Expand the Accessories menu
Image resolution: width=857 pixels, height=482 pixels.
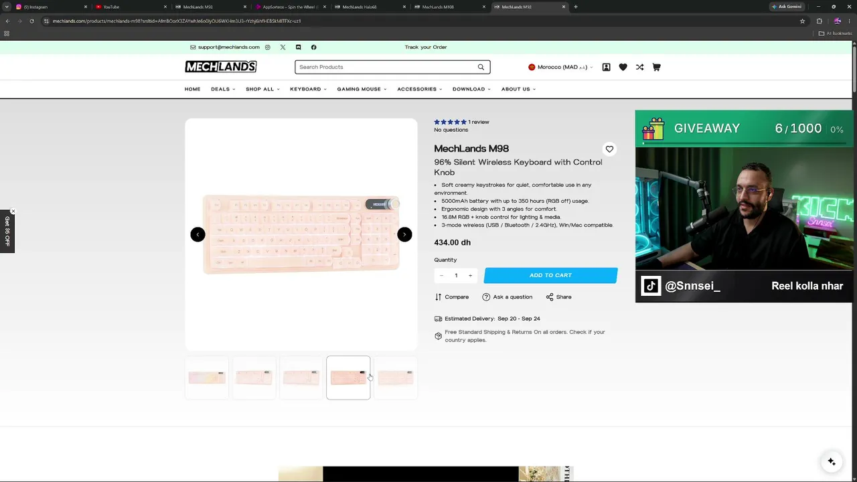pos(419,89)
